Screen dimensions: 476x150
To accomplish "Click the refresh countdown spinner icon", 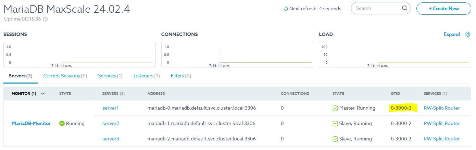I will pos(286,9).
